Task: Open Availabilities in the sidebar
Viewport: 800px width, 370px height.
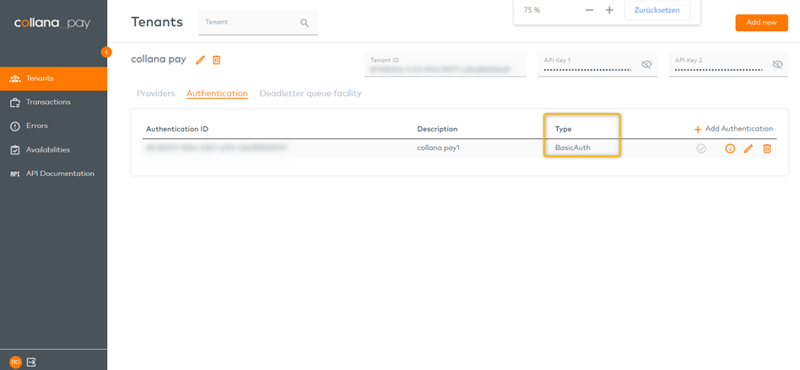Action: [x=53, y=150]
